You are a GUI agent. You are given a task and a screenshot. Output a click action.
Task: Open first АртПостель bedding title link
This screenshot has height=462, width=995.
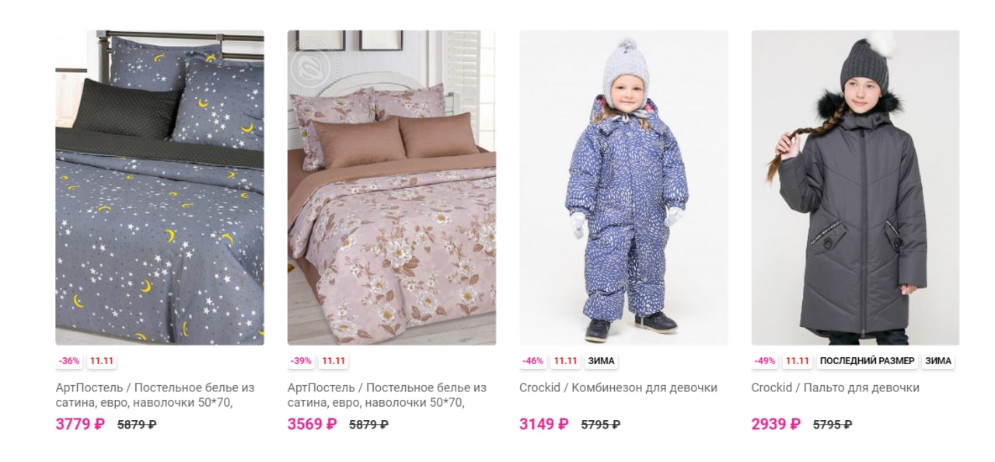coord(155,394)
